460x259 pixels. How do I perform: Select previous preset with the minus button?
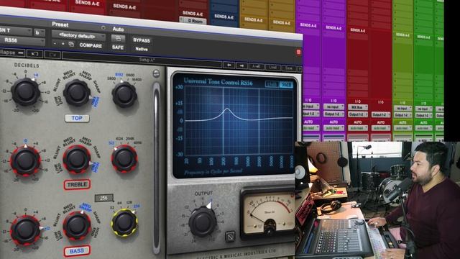55,43
